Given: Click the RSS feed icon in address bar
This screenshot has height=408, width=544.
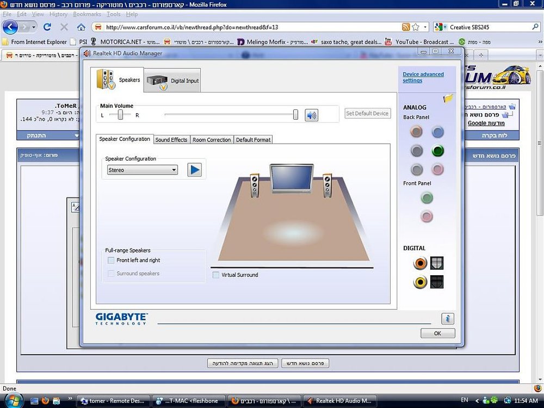Looking at the screenshot, I should tap(406, 27).
